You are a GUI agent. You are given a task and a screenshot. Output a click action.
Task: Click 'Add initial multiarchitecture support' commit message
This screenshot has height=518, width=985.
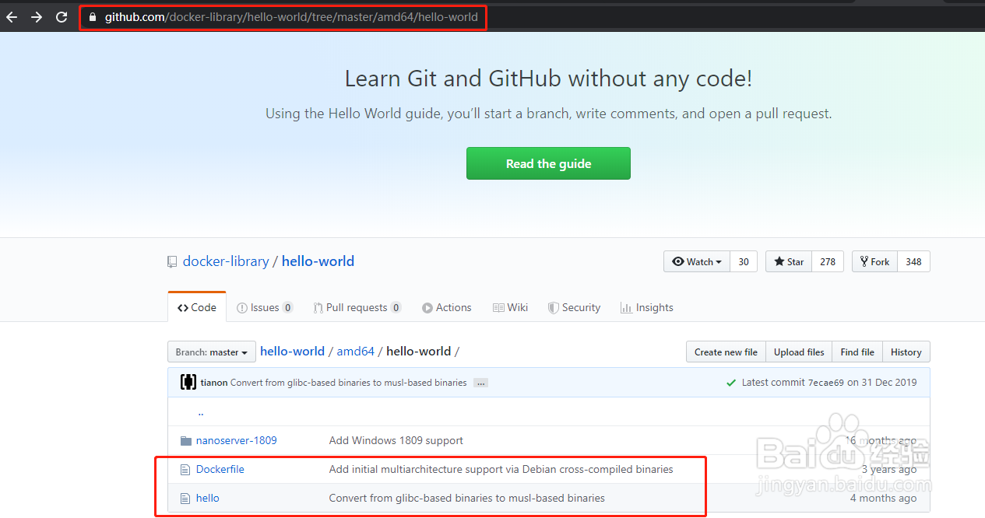pyautogui.click(x=501, y=469)
